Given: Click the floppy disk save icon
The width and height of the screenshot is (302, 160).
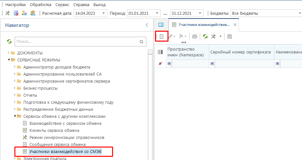Looking at the screenshot, I should [230, 36].
